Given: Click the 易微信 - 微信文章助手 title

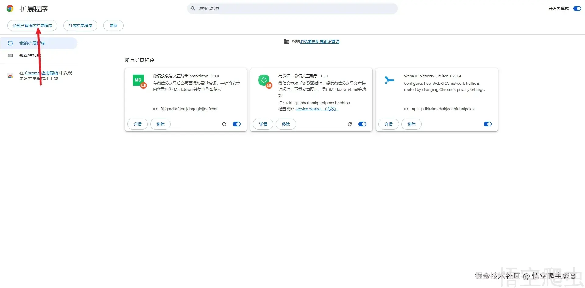Looking at the screenshot, I should 298,76.
